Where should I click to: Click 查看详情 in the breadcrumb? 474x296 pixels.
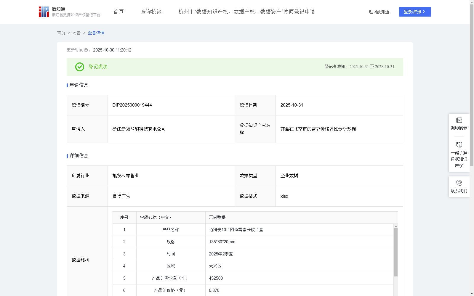click(x=96, y=33)
